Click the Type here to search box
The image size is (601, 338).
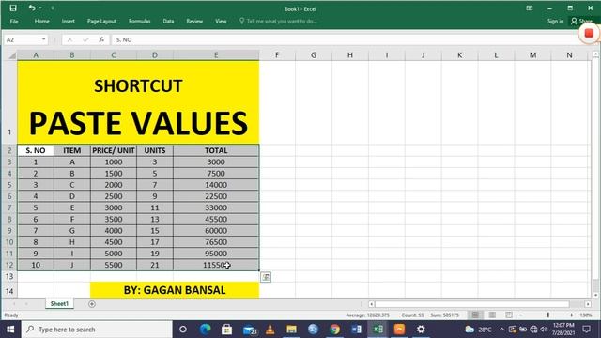(97, 330)
